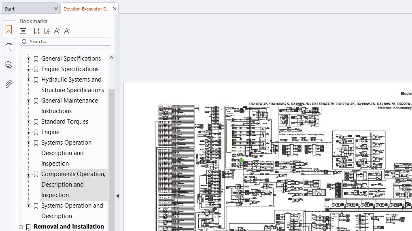Open the General Specifications bookmark

[71, 59]
